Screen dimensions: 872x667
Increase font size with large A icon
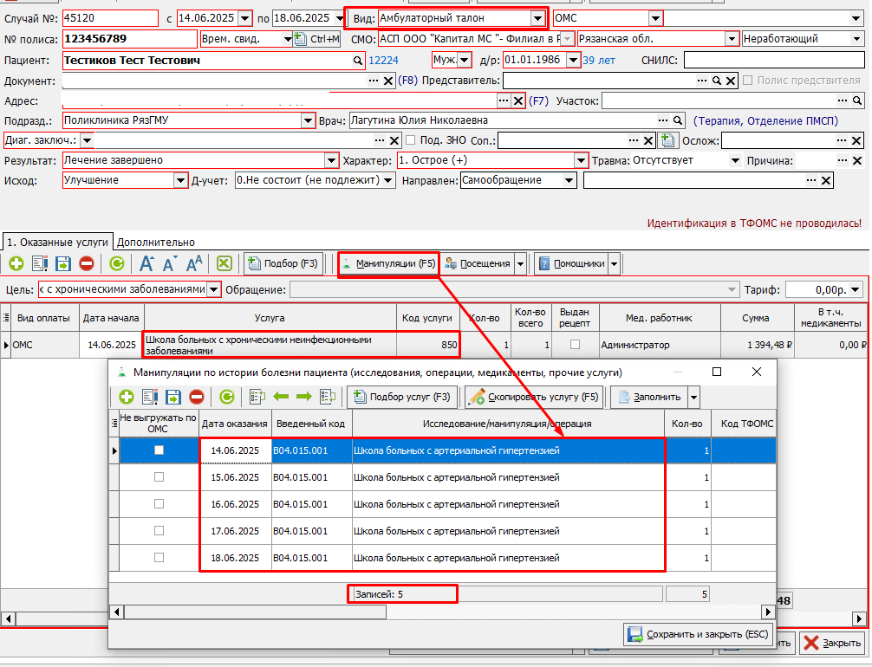[x=146, y=263]
